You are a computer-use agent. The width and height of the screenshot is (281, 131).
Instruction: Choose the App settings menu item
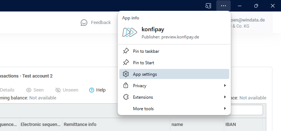(174, 74)
